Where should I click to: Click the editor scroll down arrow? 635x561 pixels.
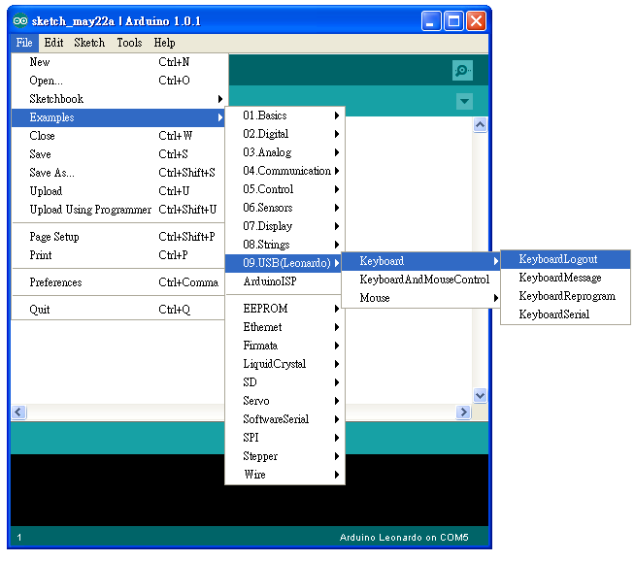pyautogui.click(x=480, y=395)
